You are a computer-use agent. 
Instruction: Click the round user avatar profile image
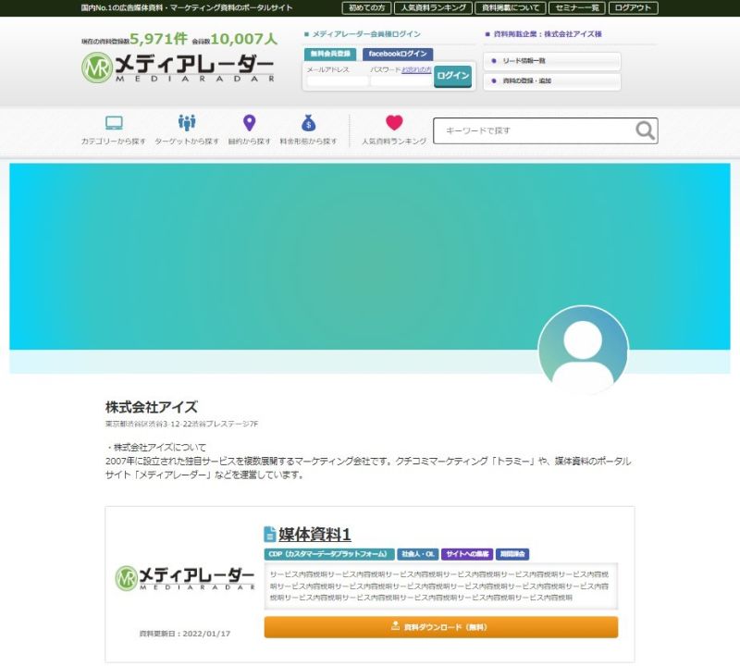tap(583, 350)
